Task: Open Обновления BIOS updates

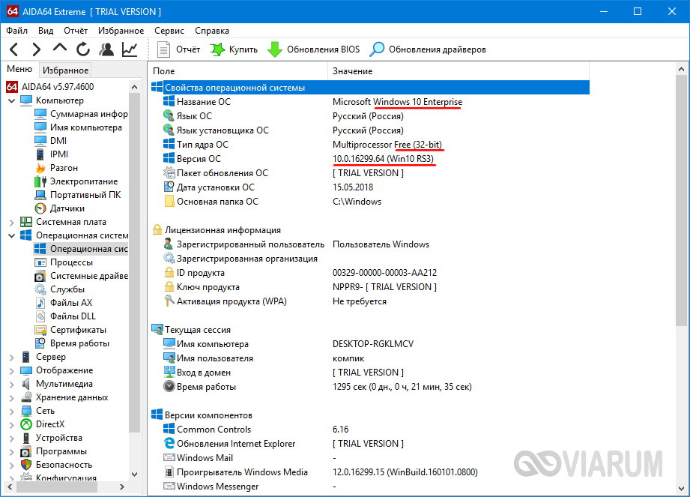Action: coord(313,49)
